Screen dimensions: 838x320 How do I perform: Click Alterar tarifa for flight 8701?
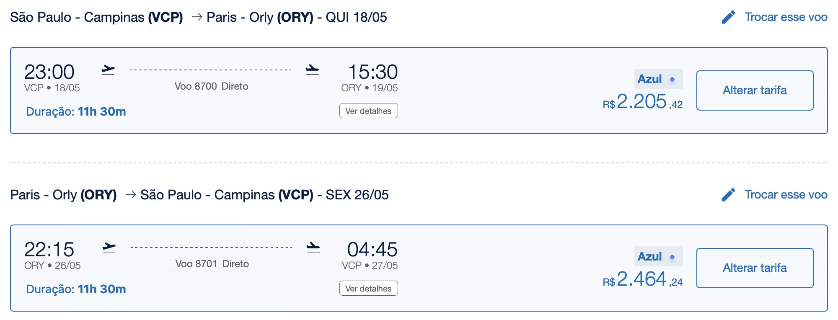[755, 268]
